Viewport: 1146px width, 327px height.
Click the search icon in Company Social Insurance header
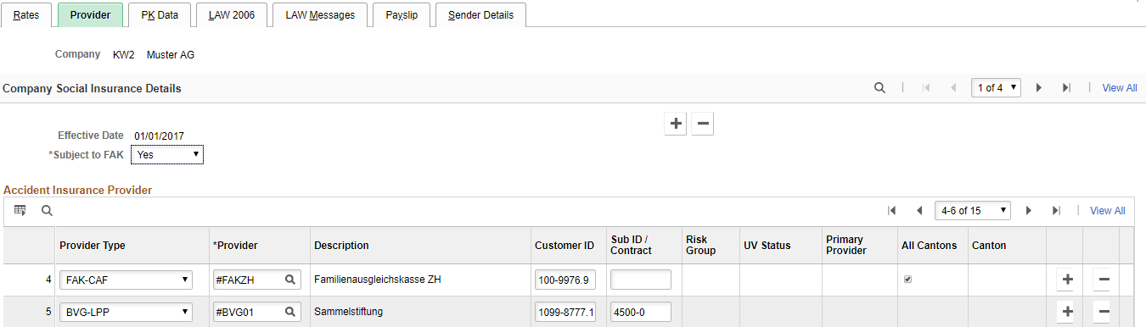pos(879,88)
